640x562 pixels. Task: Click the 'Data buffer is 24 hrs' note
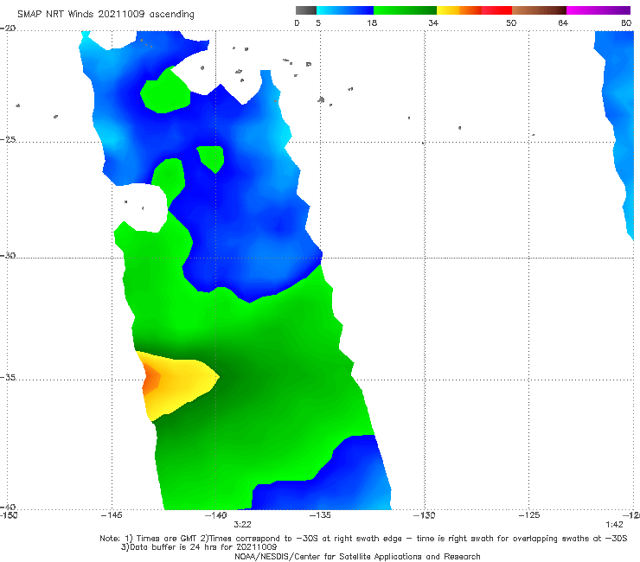[199, 547]
